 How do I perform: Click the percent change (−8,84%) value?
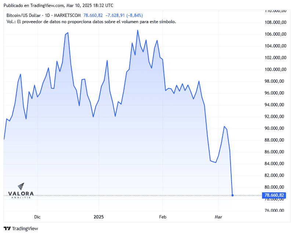pyautogui.click(x=135, y=15)
